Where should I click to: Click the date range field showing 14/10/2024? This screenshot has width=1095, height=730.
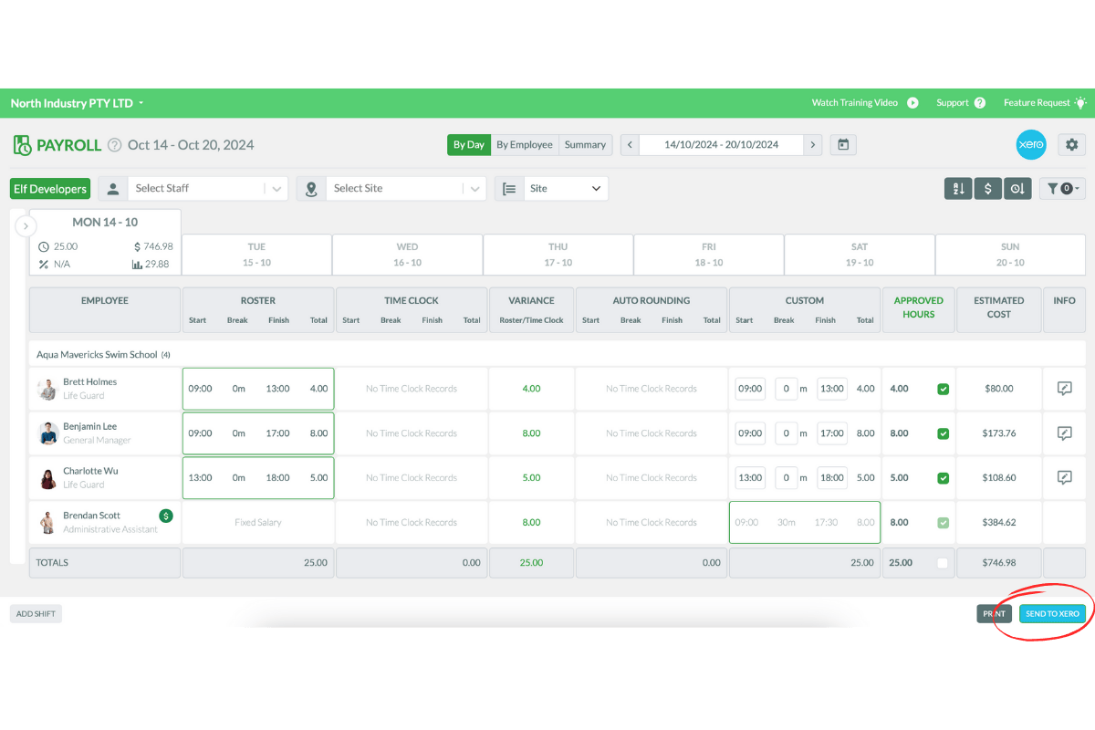click(x=721, y=144)
